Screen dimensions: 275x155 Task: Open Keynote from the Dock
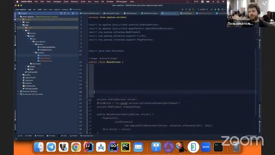[156, 147]
